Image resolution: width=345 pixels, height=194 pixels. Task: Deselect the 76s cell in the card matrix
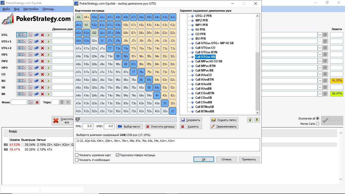tap(141, 72)
